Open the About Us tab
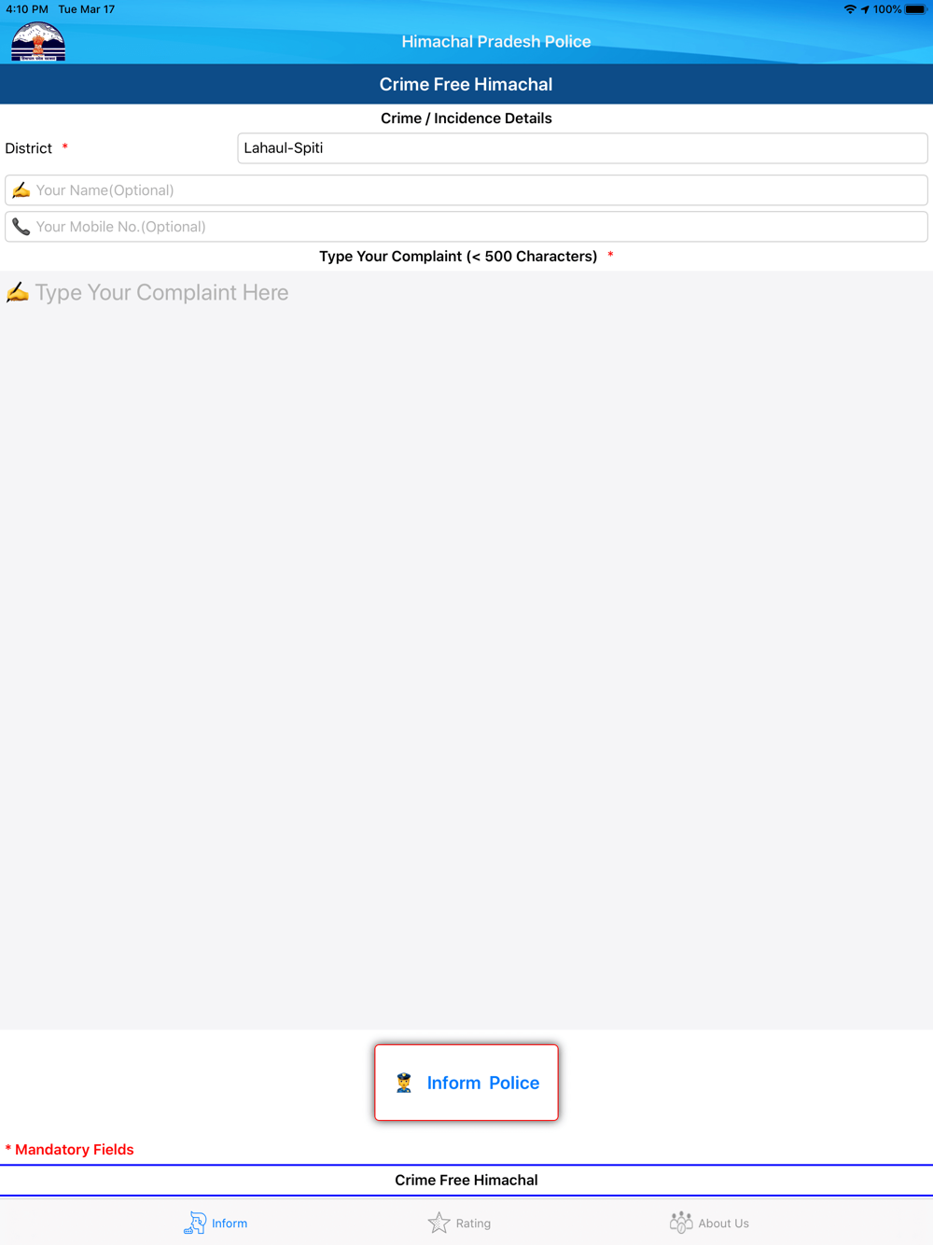This screenshot has width=933, height=1245. pos(709,1223)
